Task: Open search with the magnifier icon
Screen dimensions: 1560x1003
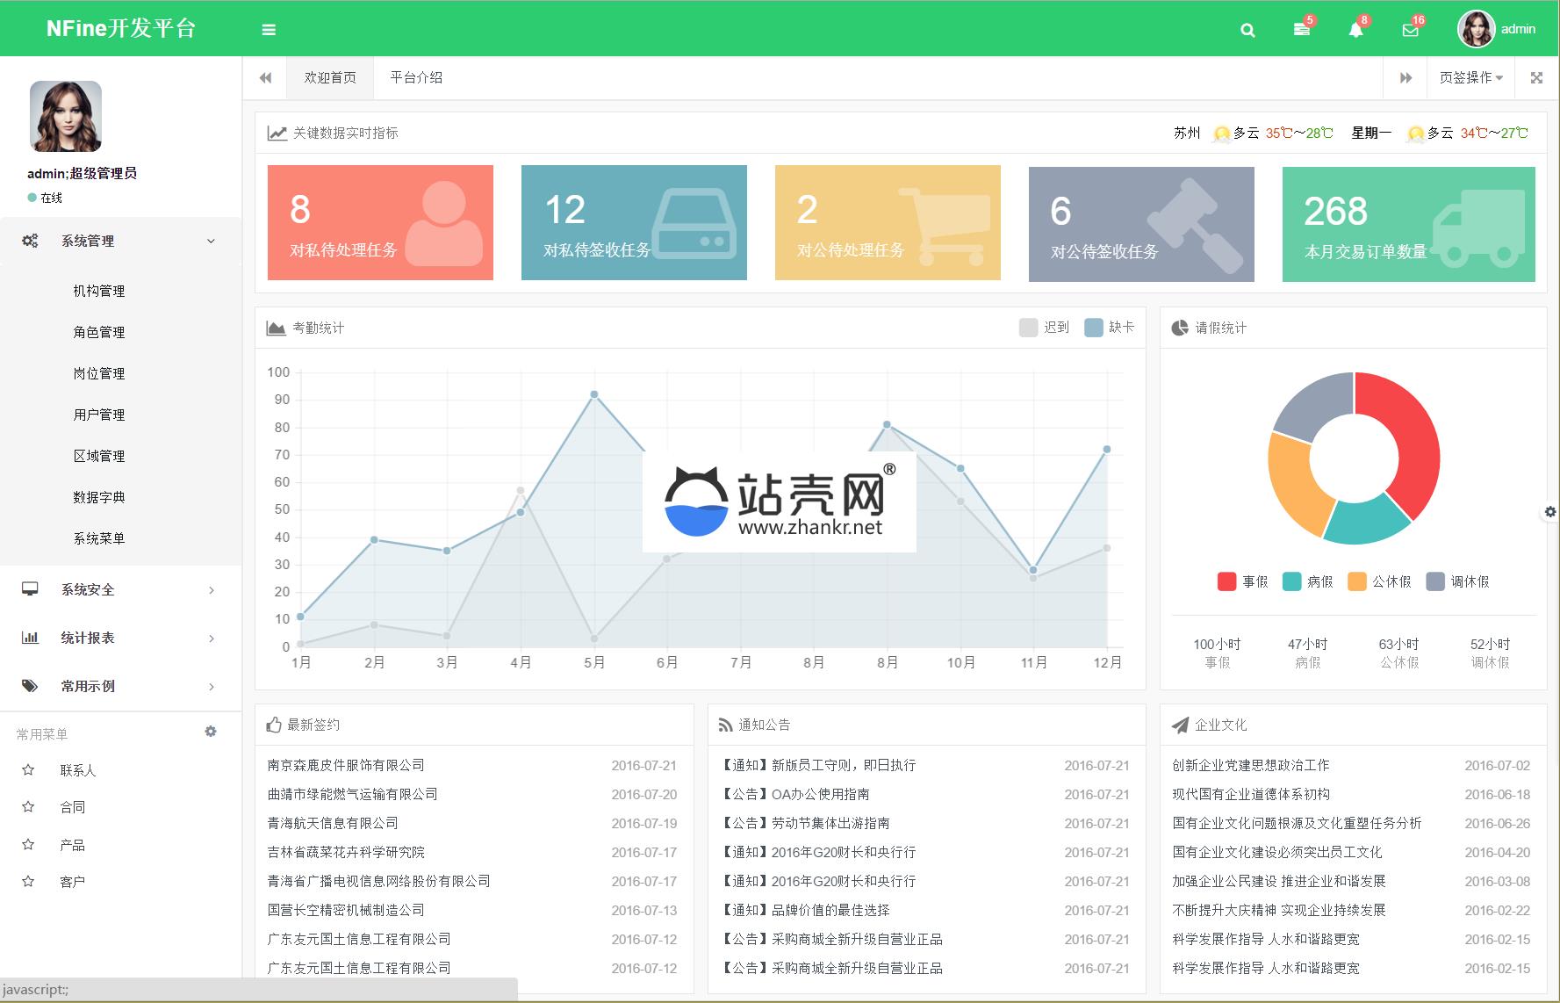Action: click(x=1247, y=30)
